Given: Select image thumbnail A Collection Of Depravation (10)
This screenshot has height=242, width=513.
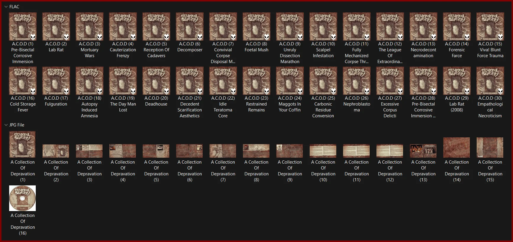Looking at the screenshot, I should tap(323, 151).
